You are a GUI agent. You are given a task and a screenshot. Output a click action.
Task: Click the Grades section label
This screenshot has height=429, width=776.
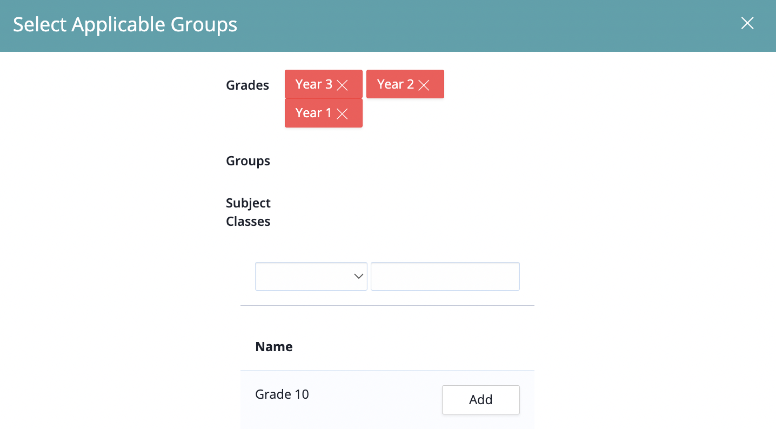pos(247,85)
